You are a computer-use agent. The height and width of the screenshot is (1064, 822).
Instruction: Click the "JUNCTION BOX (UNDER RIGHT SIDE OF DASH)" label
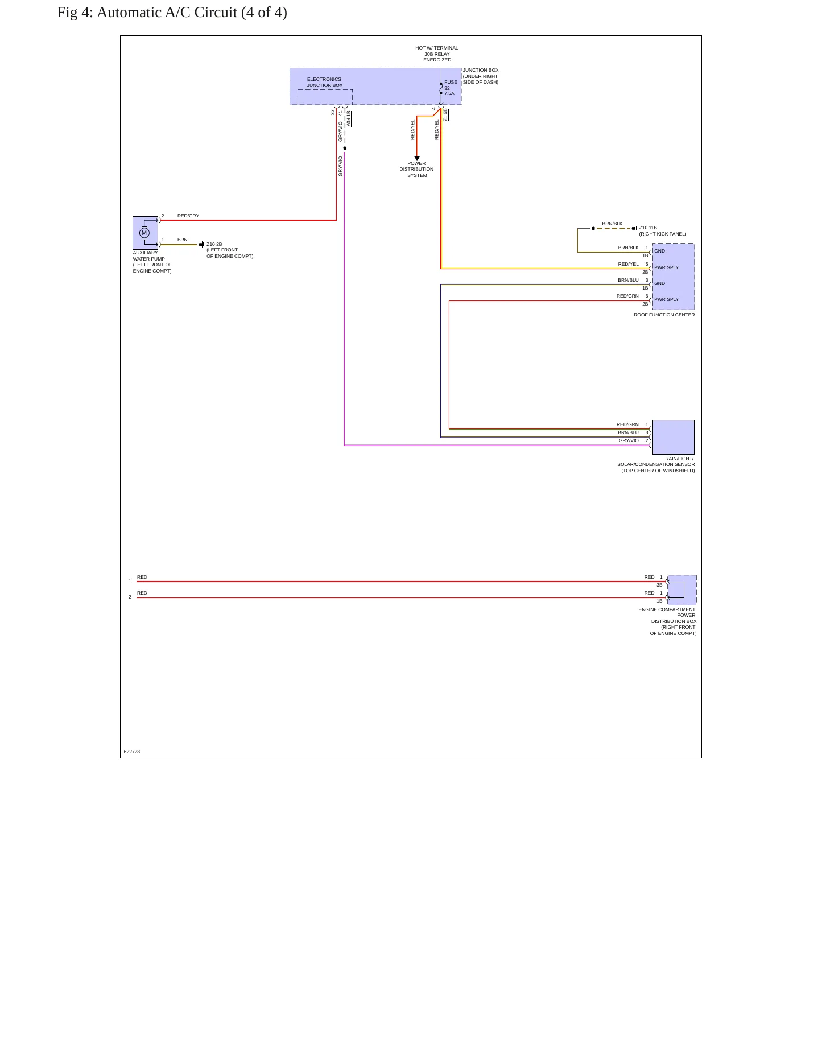tap(481, 76)
